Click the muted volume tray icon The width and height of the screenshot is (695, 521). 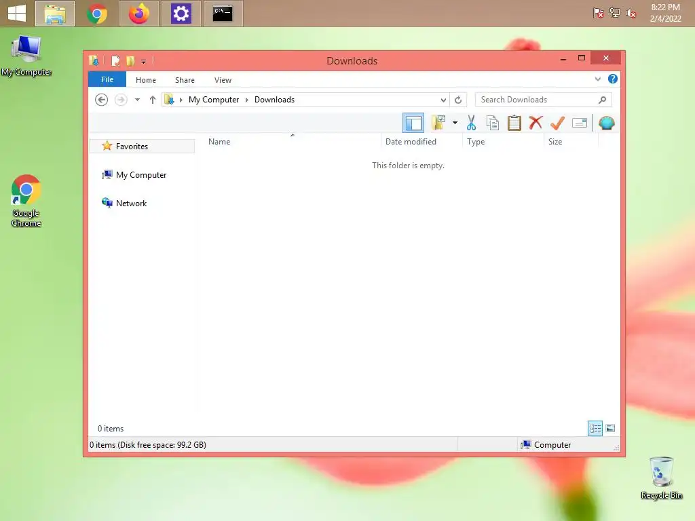tap(631, 14)
